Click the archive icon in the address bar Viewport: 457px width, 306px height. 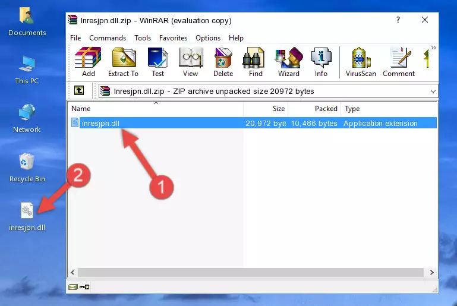(x=105, y=92)
